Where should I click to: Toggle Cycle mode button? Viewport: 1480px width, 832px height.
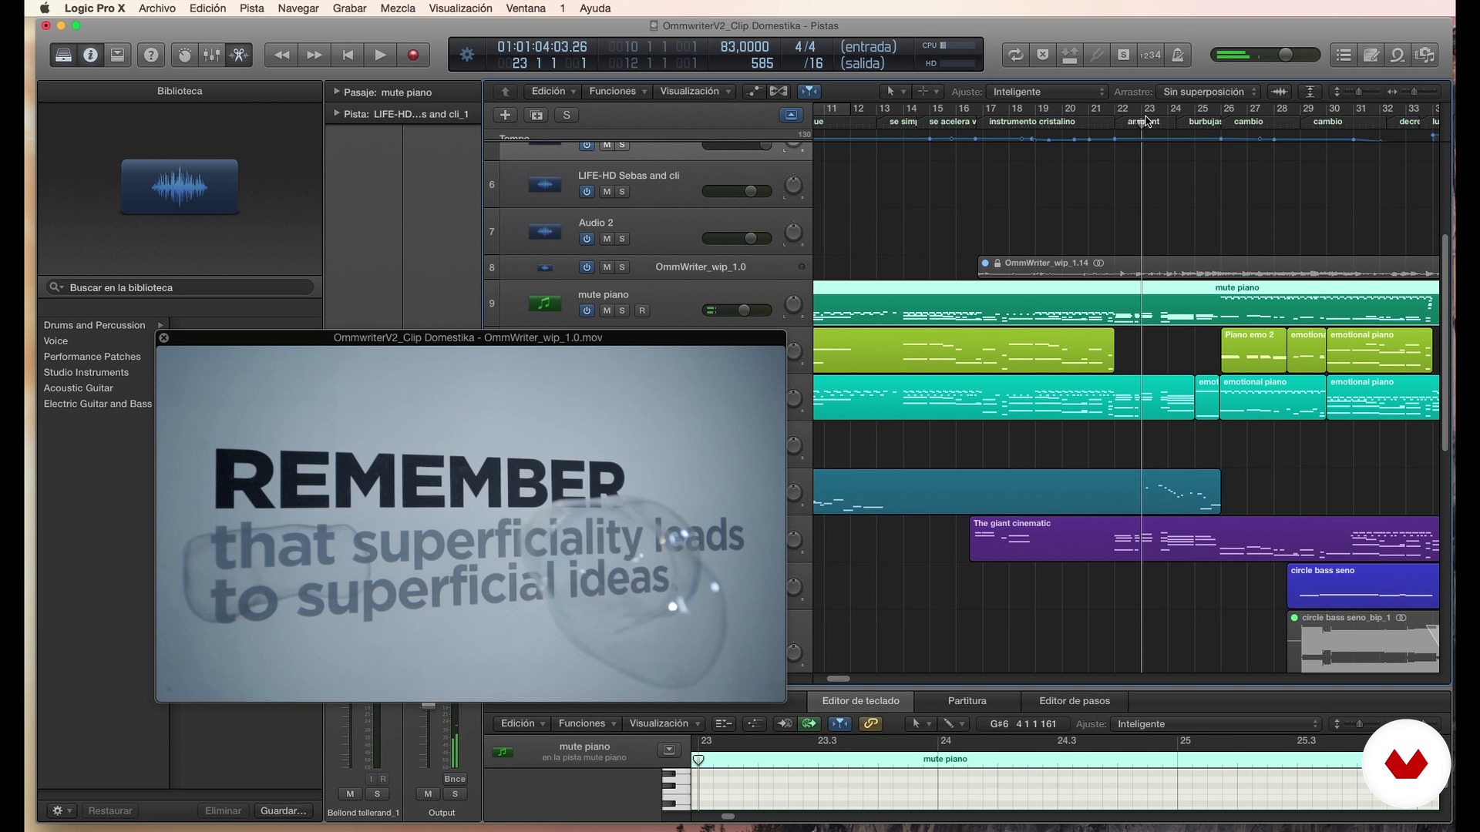(1016, 55)
